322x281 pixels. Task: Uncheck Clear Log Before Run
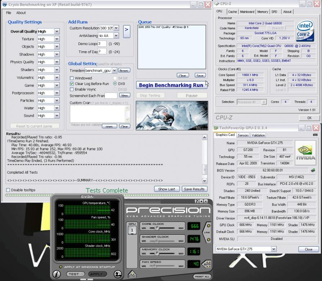pos(72,84)
